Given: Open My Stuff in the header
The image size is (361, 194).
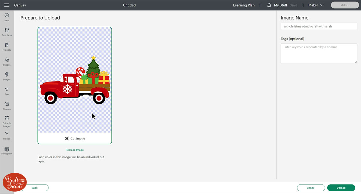Looking at the screenshot, I should coord(280,5).
